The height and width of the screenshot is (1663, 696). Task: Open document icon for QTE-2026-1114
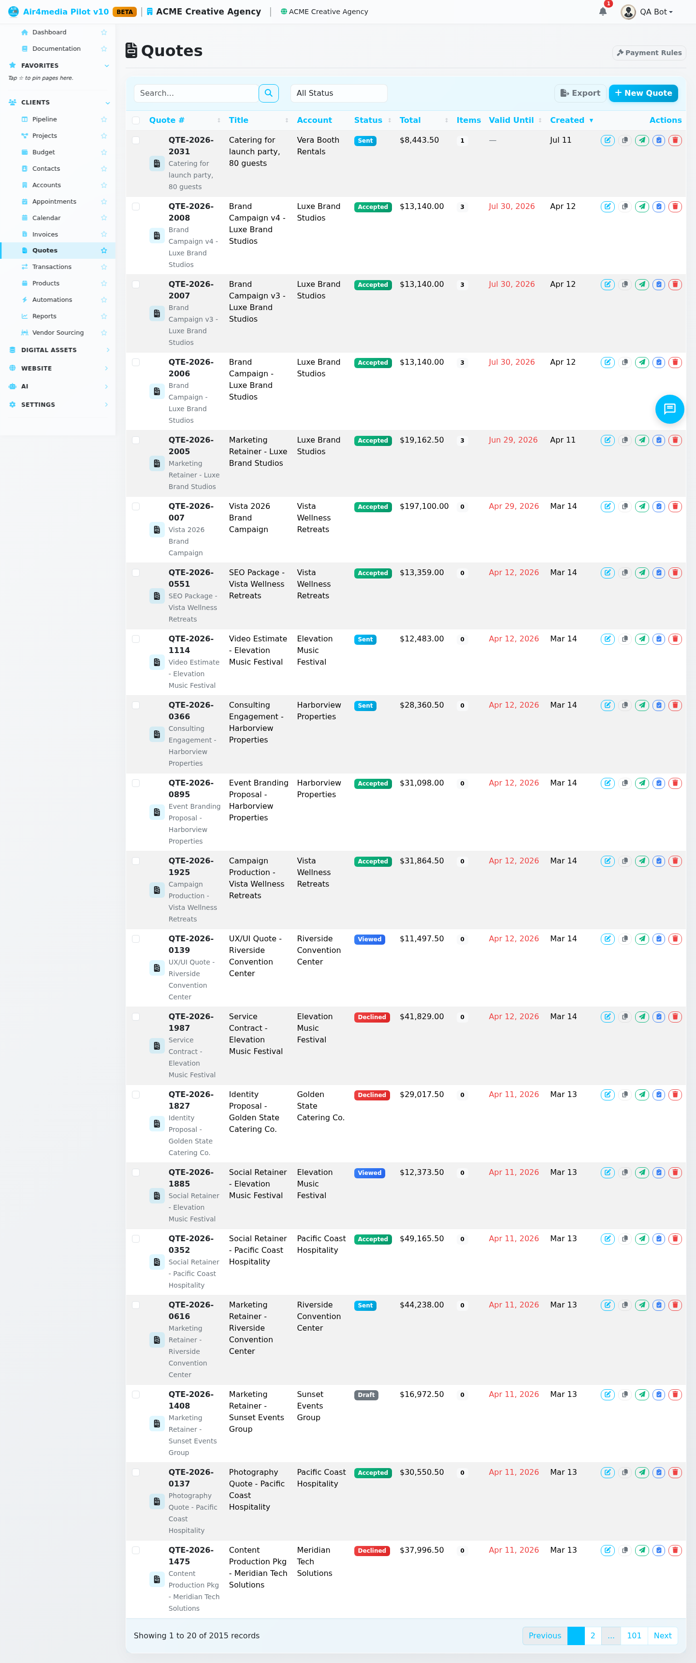click(157, 662)
